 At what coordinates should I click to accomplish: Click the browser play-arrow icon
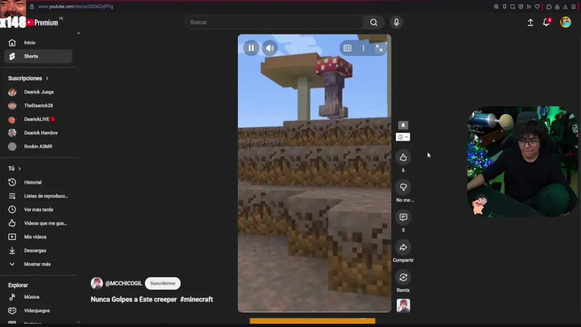click(529, 6)
